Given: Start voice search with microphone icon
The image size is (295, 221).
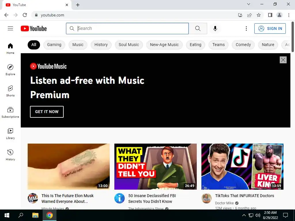Looking at the screenshot, I should click(215, 28).
